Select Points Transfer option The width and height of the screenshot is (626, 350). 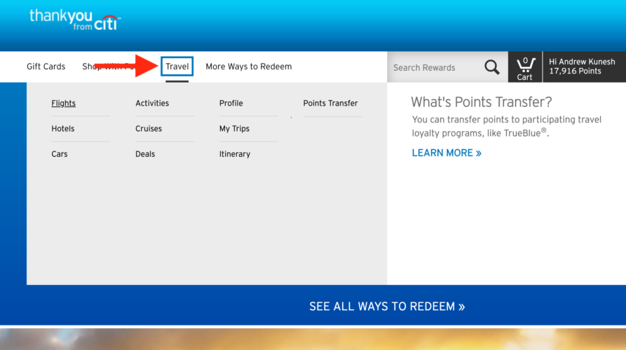(330, 104)
